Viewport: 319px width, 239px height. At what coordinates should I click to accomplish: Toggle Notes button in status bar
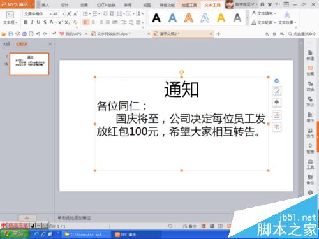pos(189,226)
